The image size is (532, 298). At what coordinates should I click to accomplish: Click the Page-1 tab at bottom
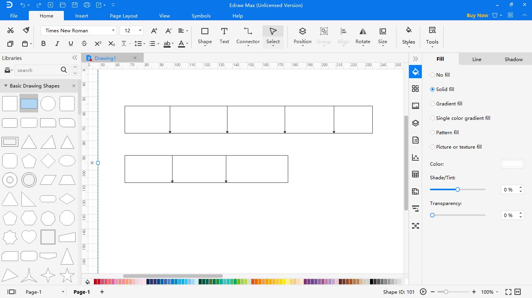tap(82, 292)
